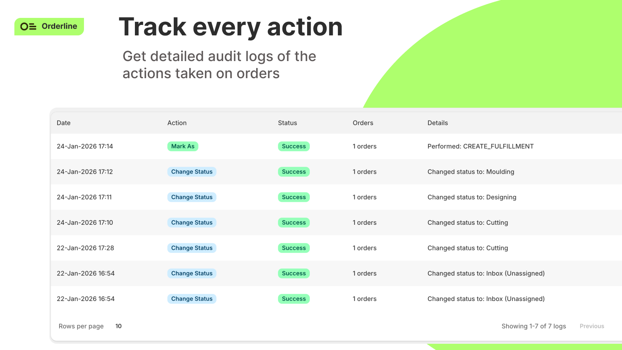Click the 1 orders entry for the Cutting row
Image resolution: width=622 pixels, height=350 pixels.
pyautogui.click(x=364, y=222)
